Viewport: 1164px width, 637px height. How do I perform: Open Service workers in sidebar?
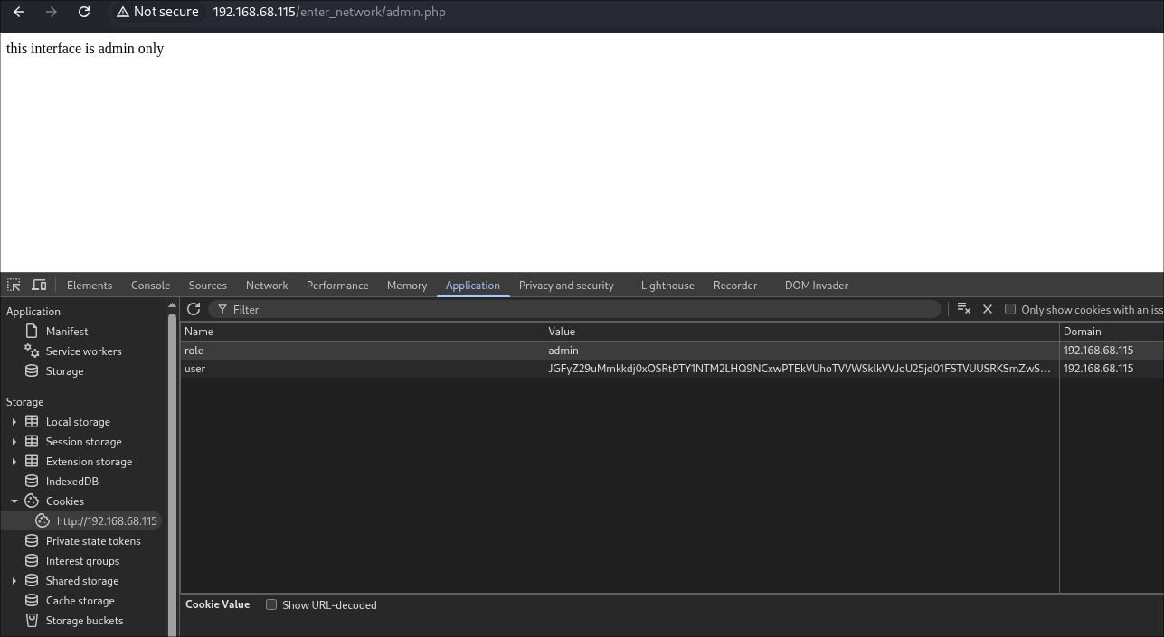83,351
